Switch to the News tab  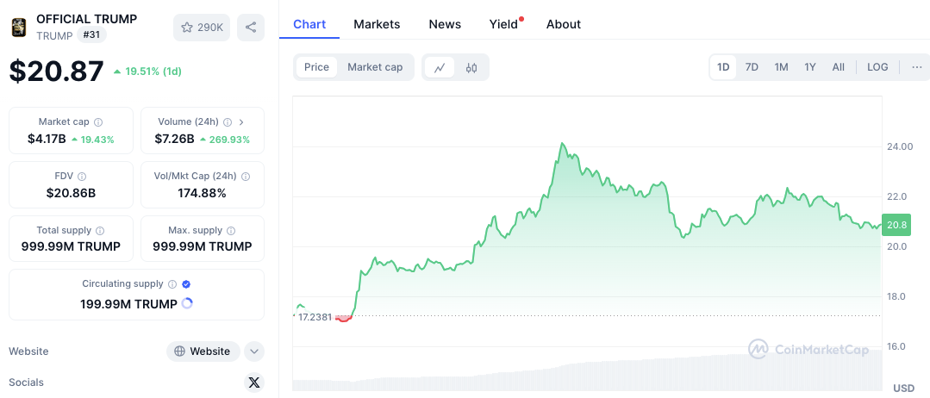click(445, 24)
